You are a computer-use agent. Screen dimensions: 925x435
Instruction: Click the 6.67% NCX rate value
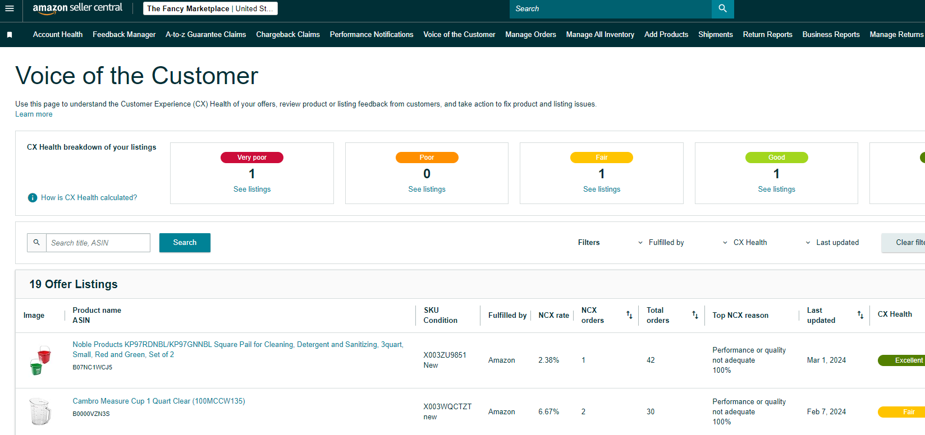[548, 412]
